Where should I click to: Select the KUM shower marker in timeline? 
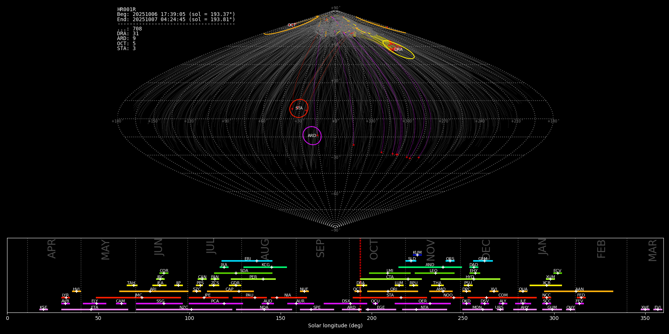(417, 255)
